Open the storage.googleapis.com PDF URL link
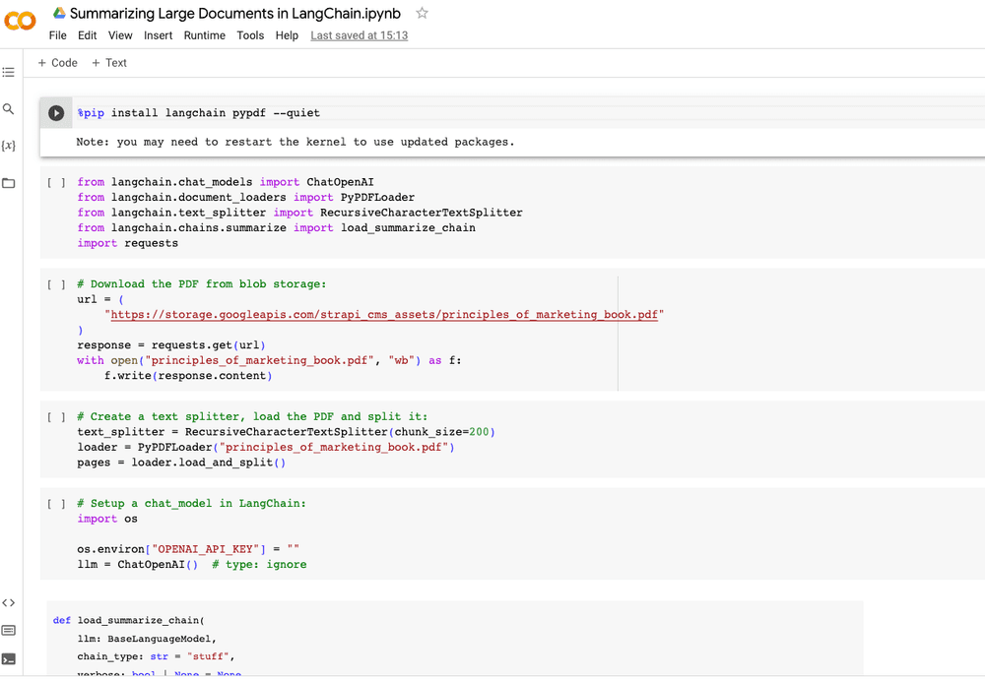This screenshot has width=985, height=681. pos(384,315)
